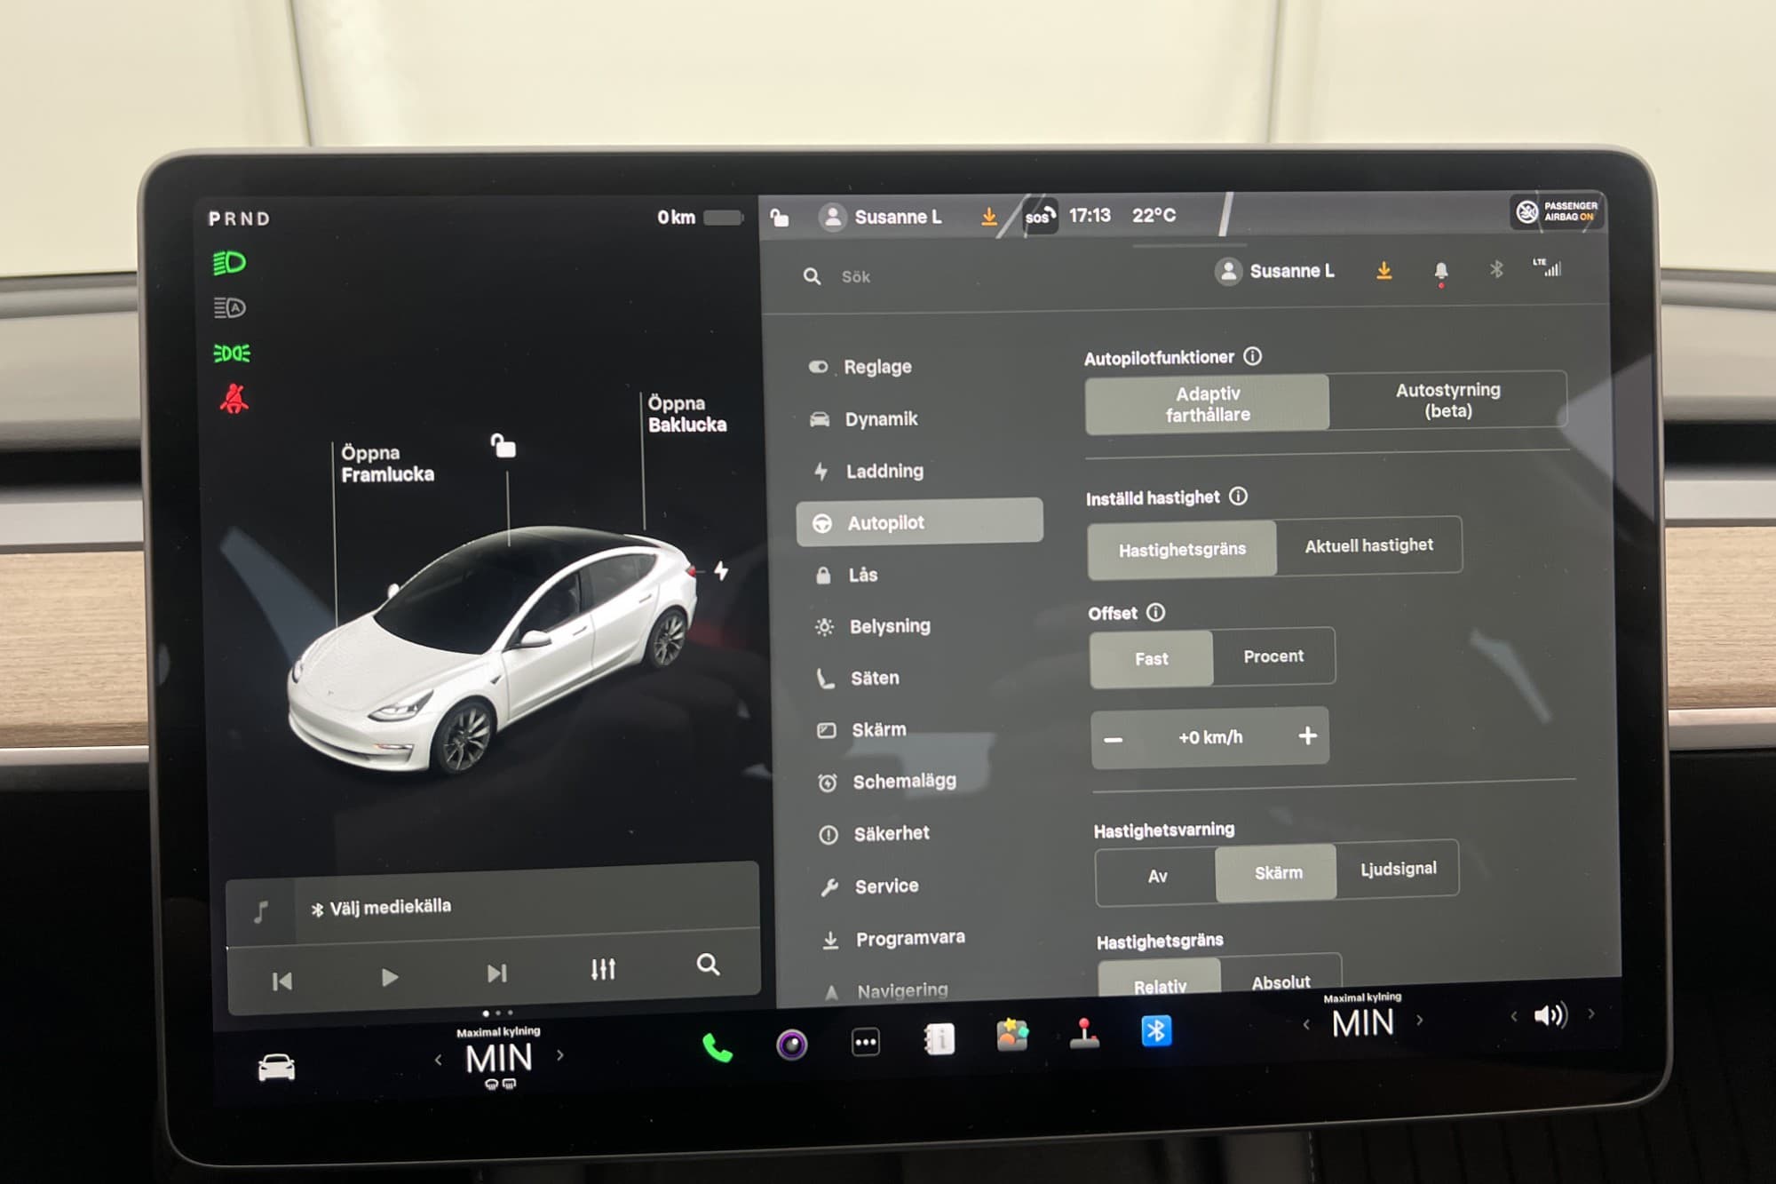
Task: Decrease offset with minus button
Action: (1113, 739)
